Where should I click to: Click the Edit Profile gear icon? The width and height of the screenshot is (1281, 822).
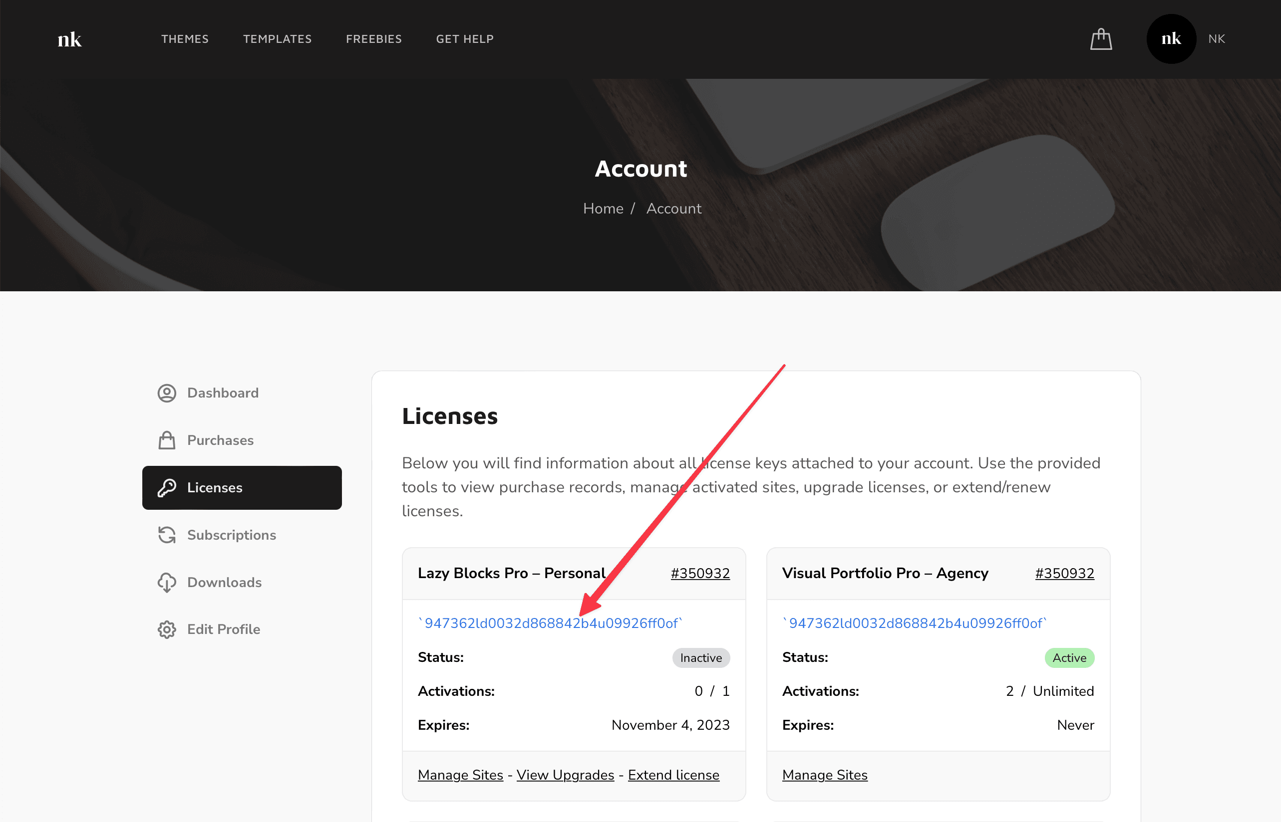[x=167, y=629]
